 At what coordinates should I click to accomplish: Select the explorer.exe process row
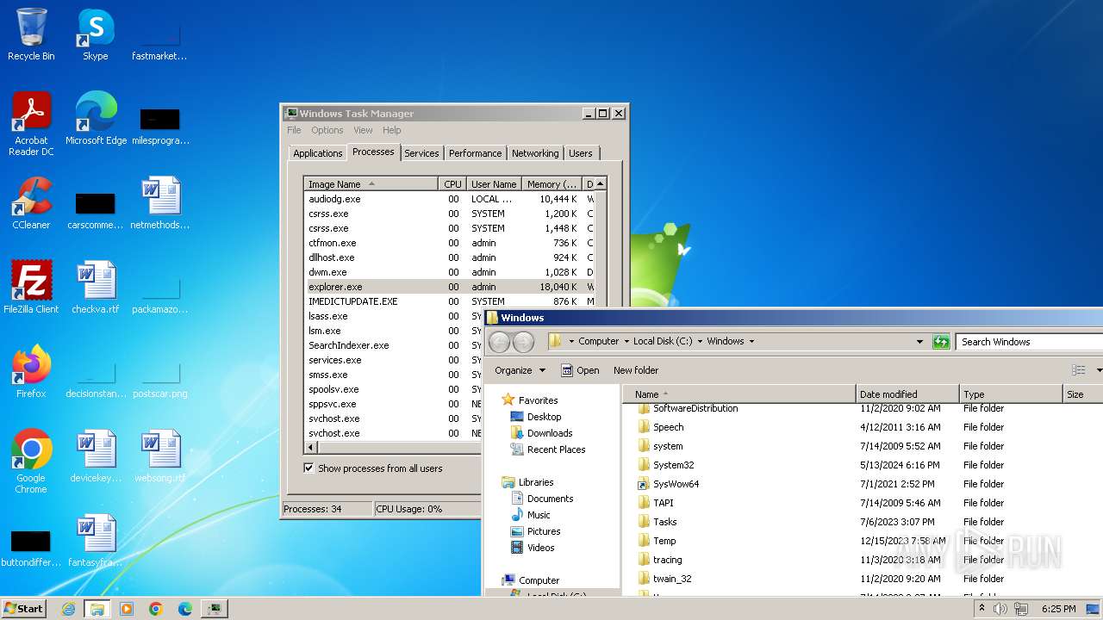coord(451,287)
